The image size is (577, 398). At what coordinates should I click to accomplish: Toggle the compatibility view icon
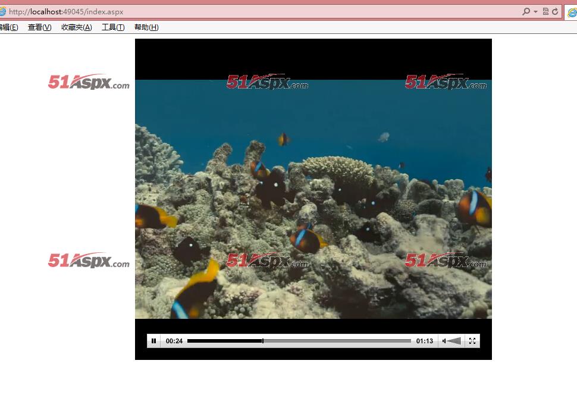click(x=545, y=11)
